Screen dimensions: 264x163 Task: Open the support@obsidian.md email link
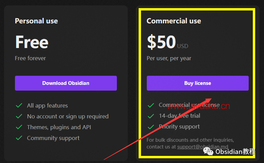pyautogui.click(x=203, y=147)
